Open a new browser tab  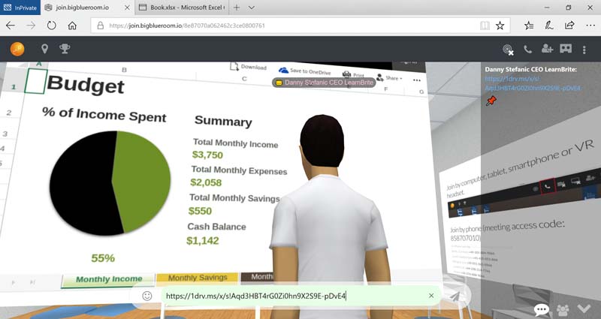(x=237, y=8)
